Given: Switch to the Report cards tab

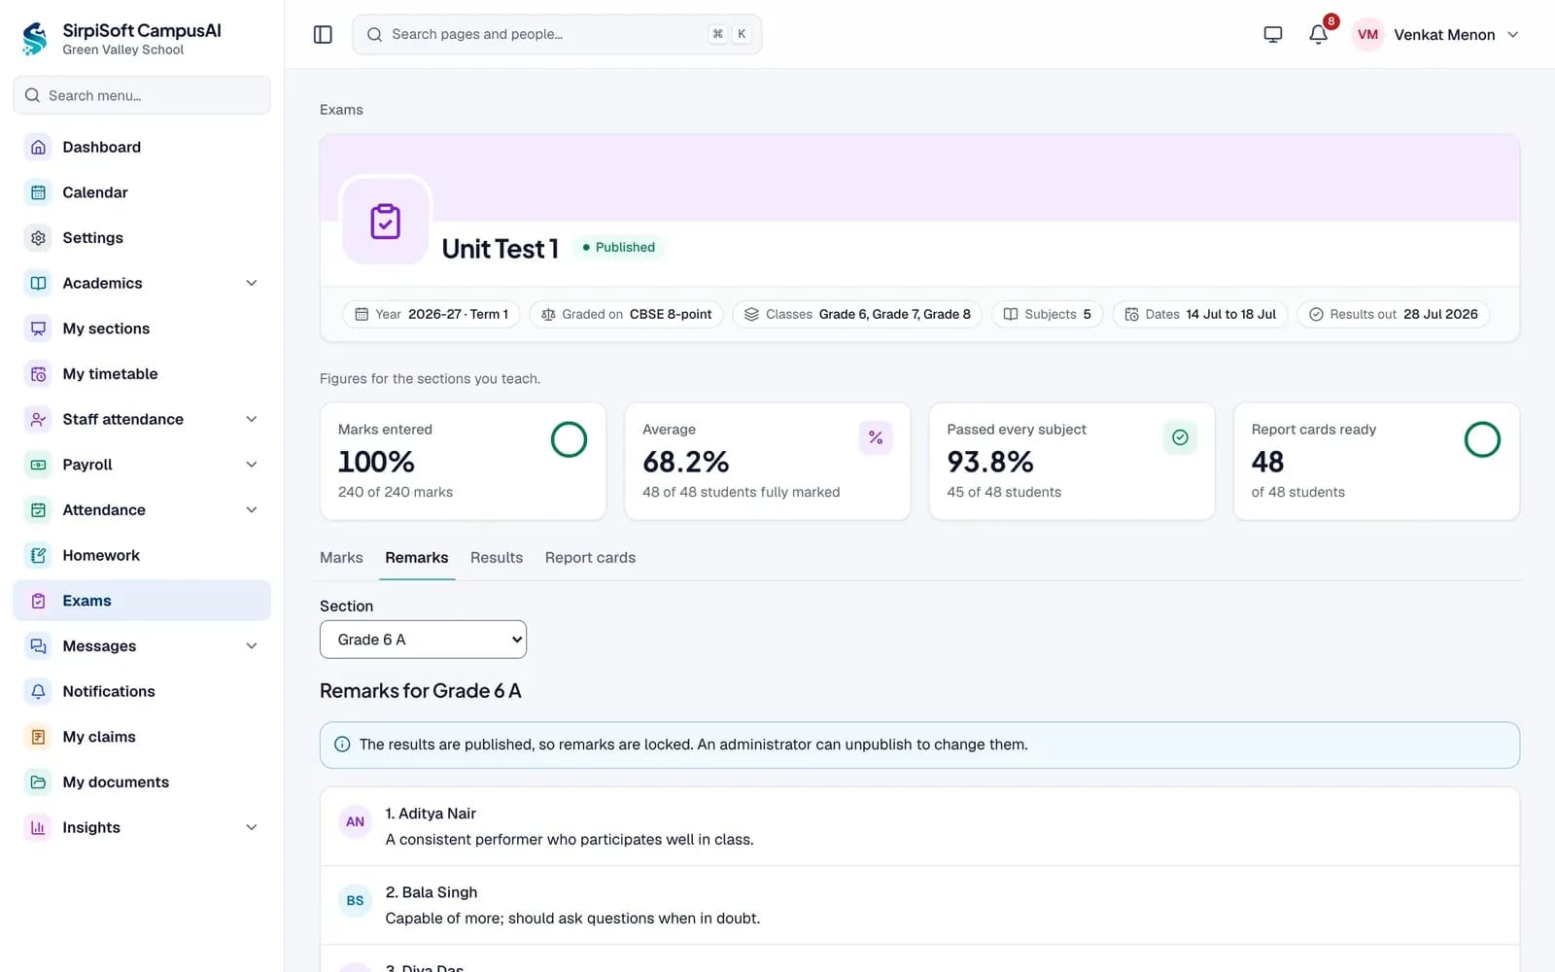Looking at the screenshot, I should pyautogui.click(x=590, y=558).
